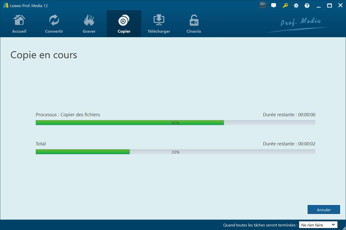
Task: Open help with the question mark icon
Action: point(307,6)
